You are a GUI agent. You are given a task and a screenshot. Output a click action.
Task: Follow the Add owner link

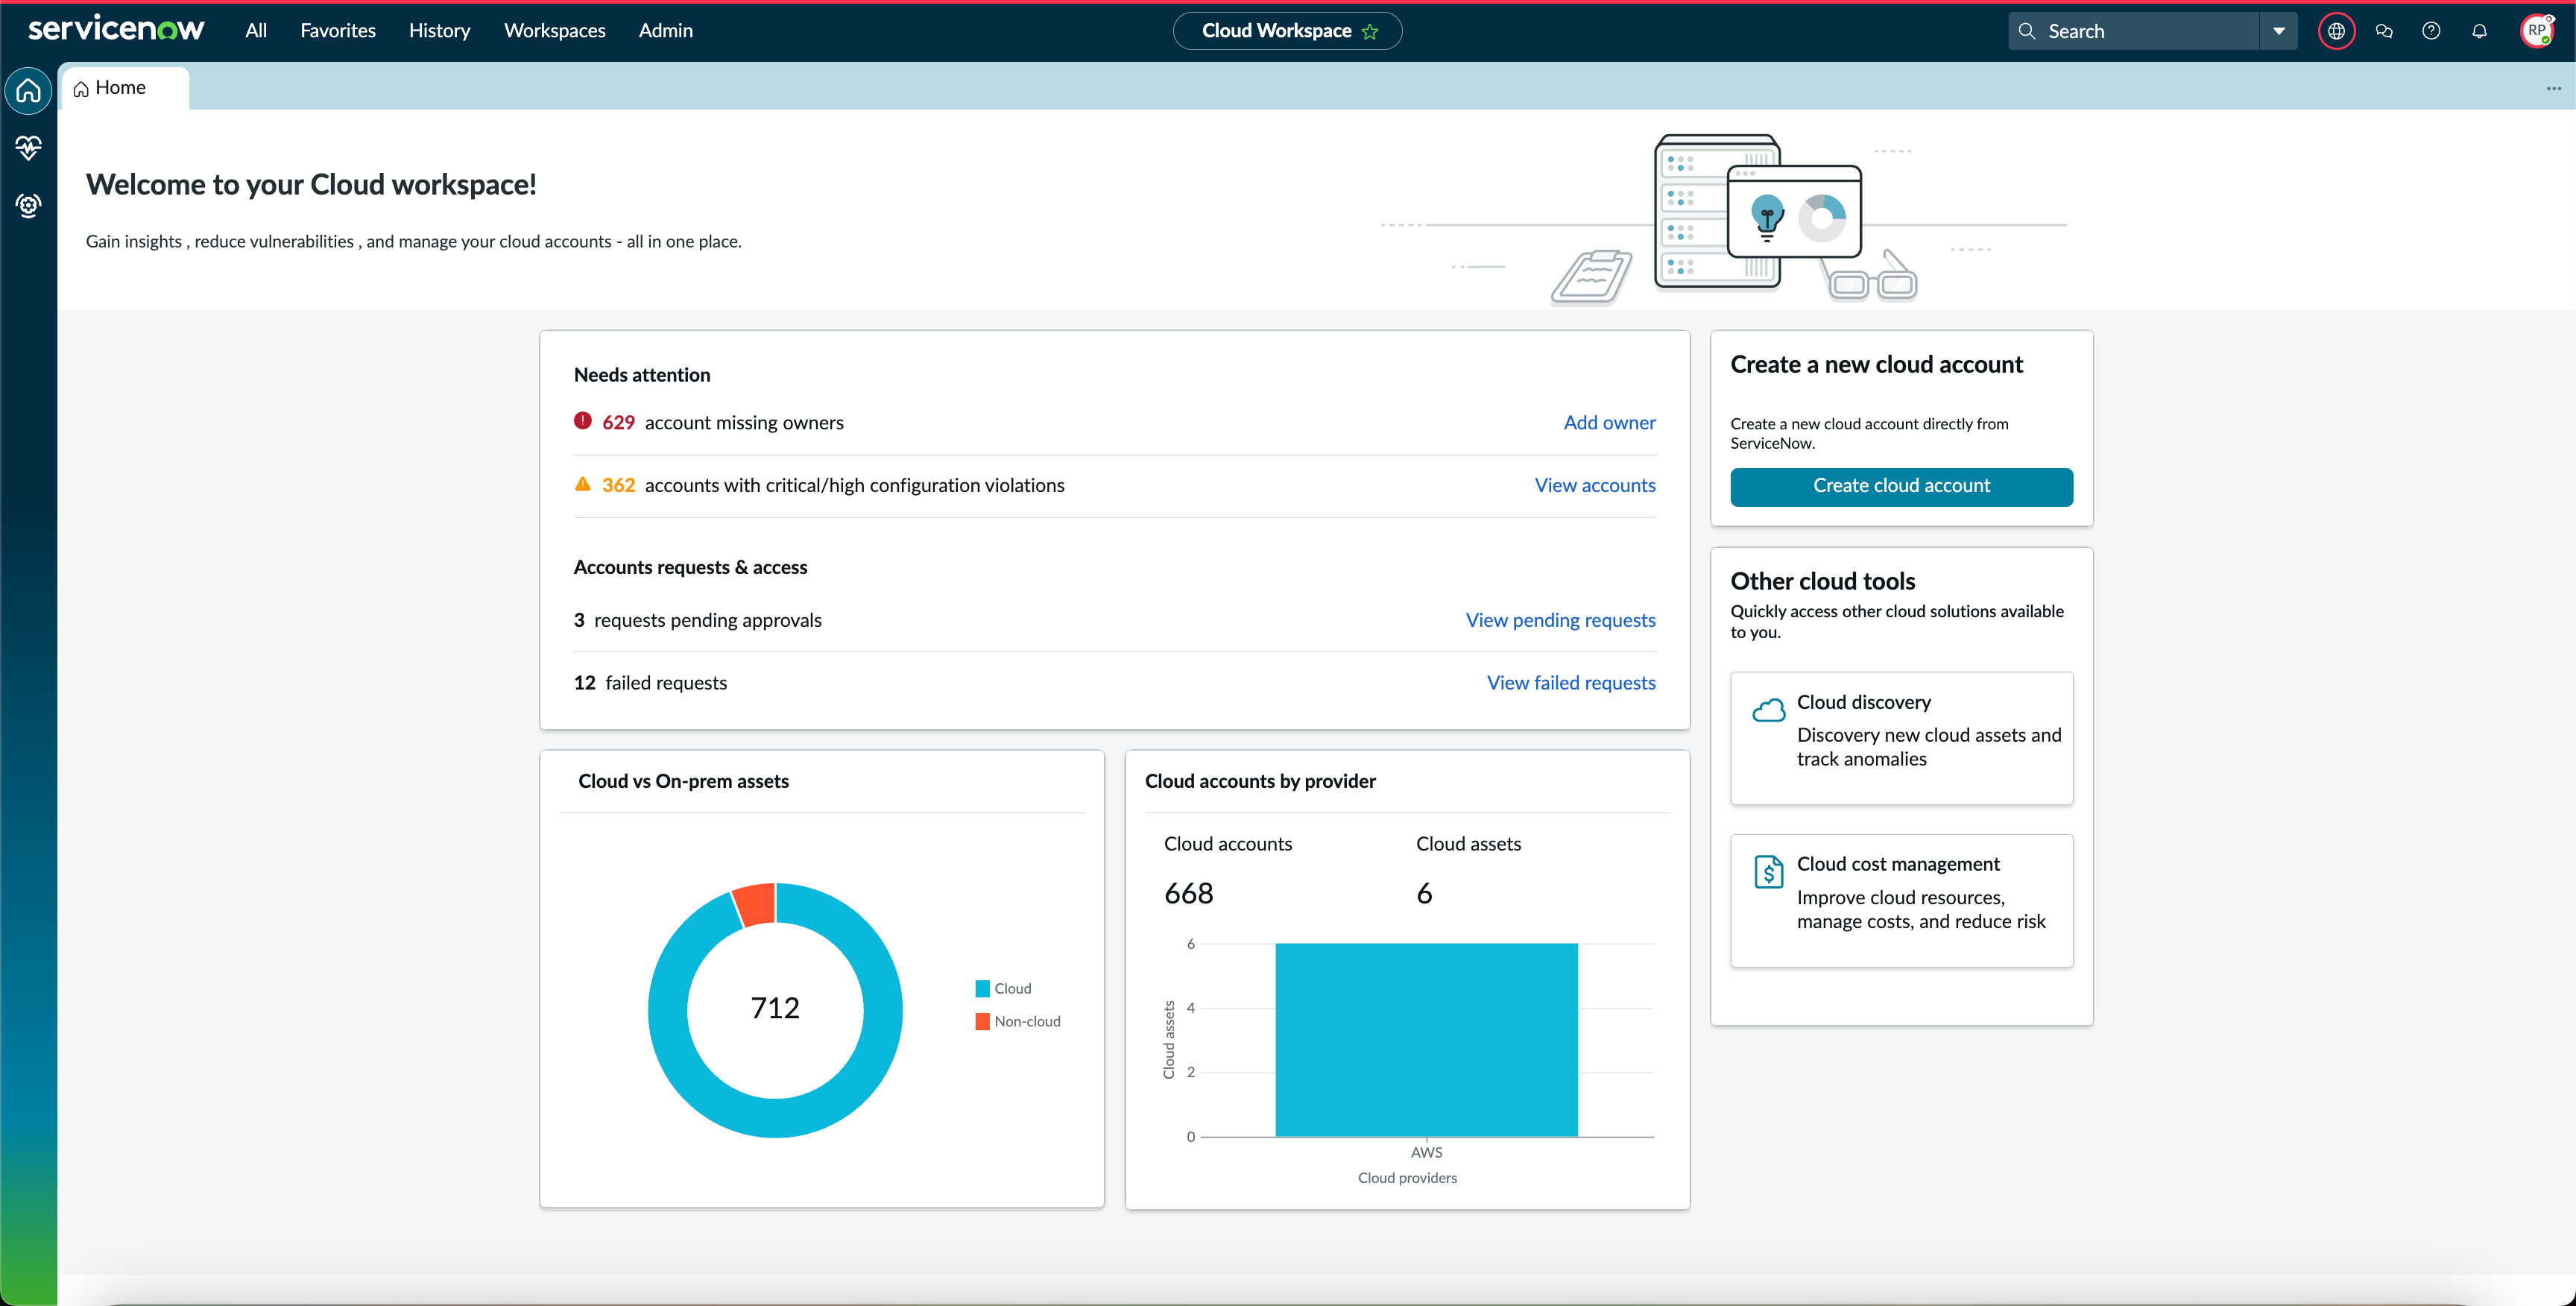pos(1609,423)
